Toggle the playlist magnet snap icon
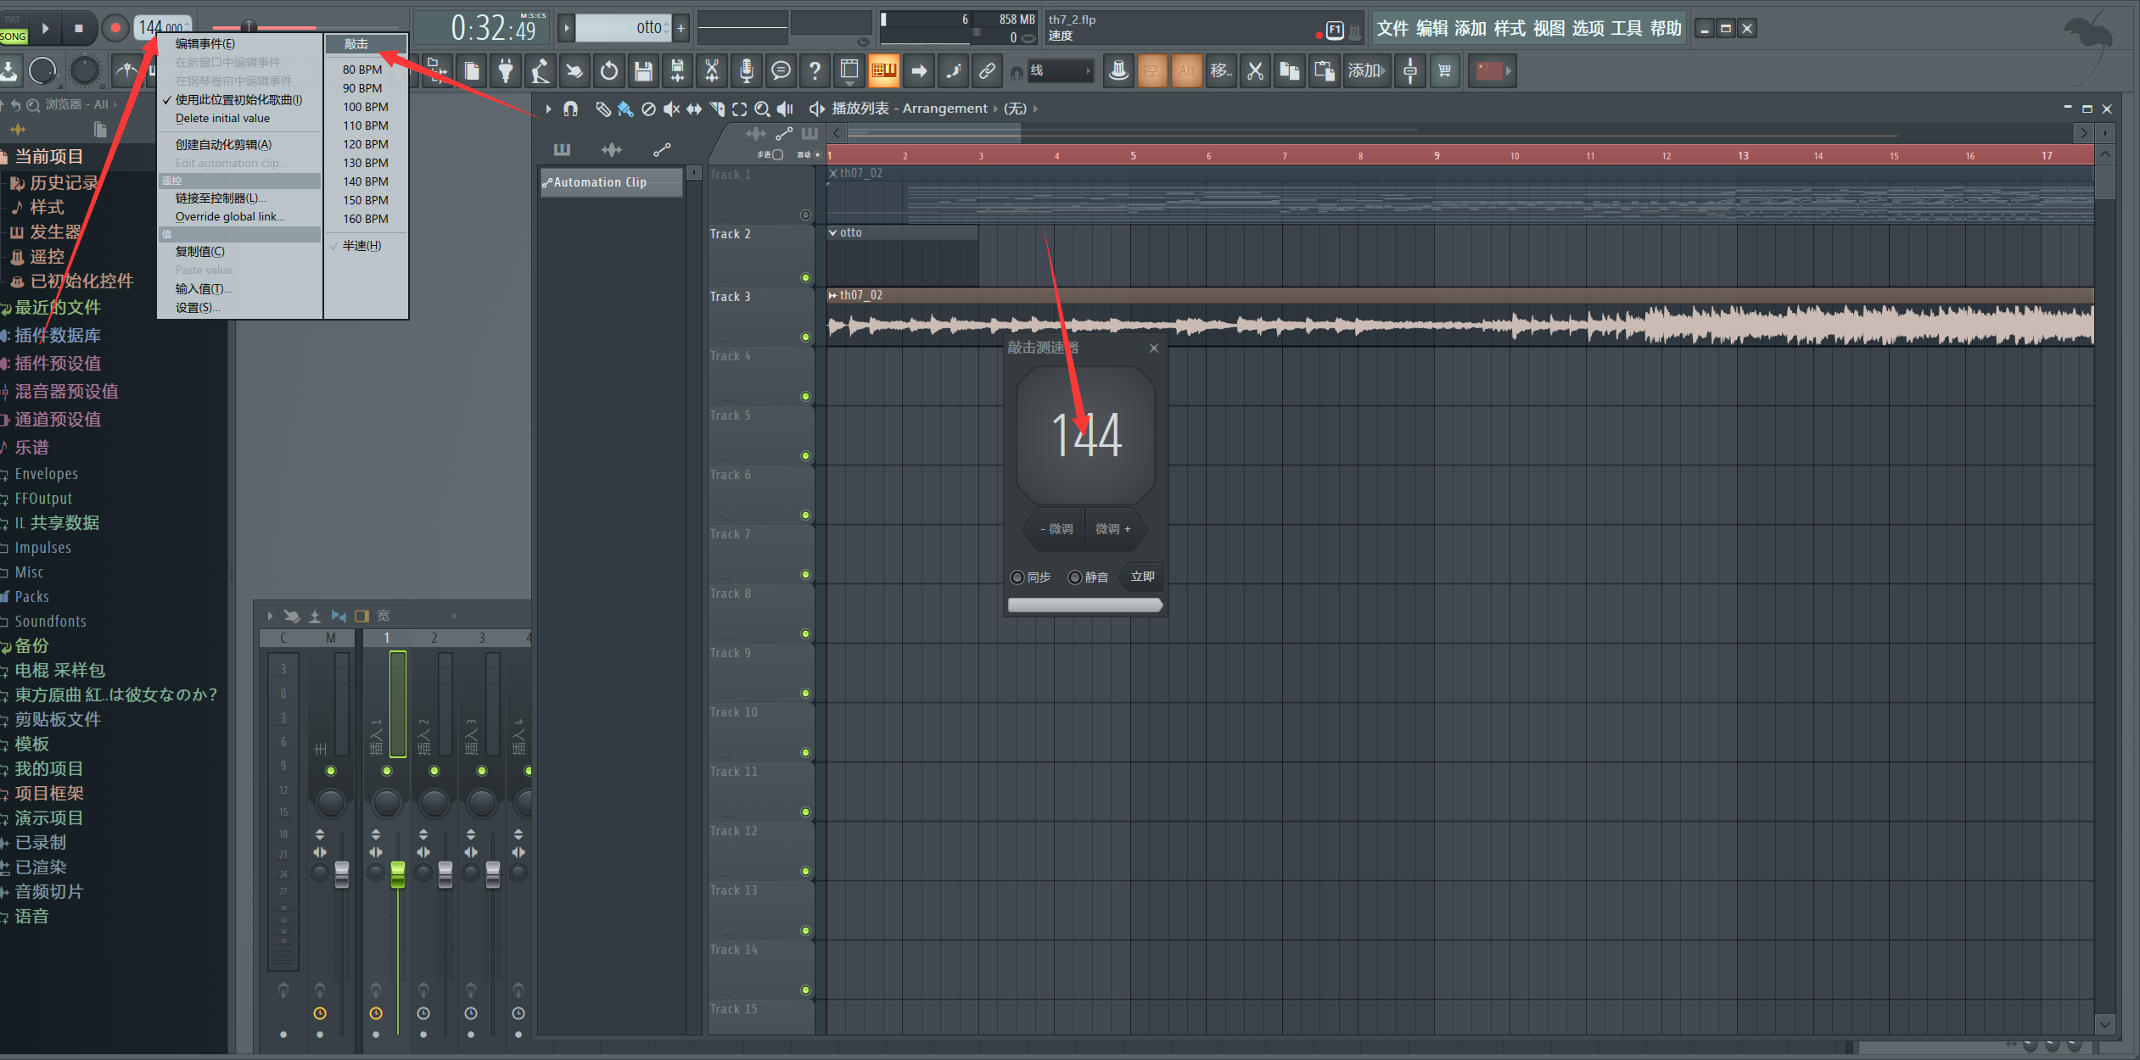The width and height of the screenshot is (2140, 1060). pos(570,109)
